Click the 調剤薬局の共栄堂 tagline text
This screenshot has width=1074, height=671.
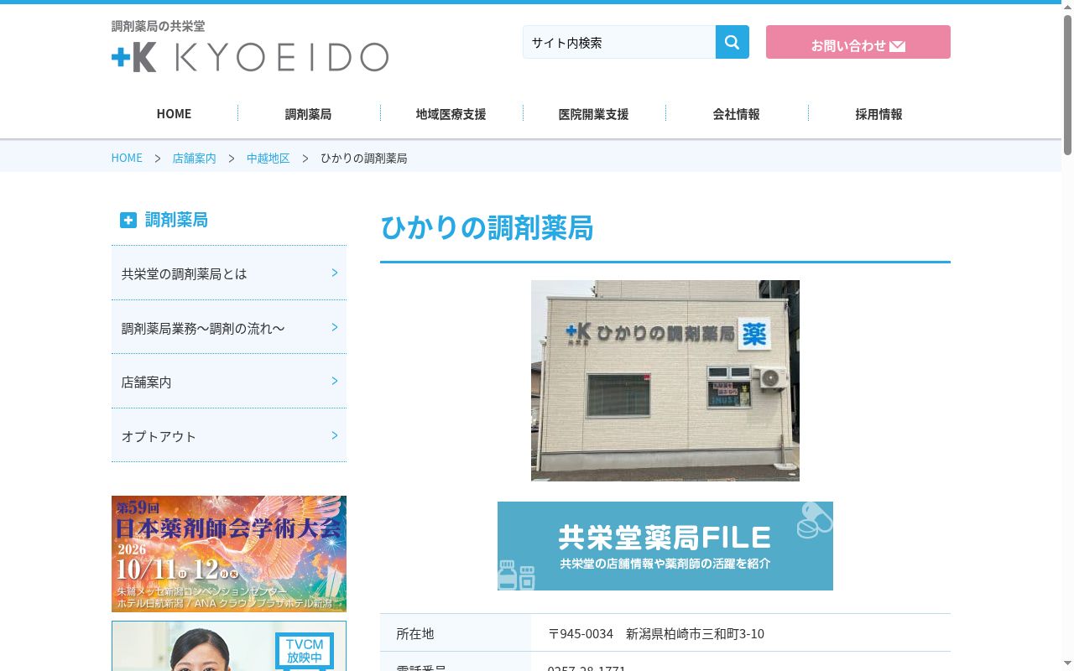[158, 26]
